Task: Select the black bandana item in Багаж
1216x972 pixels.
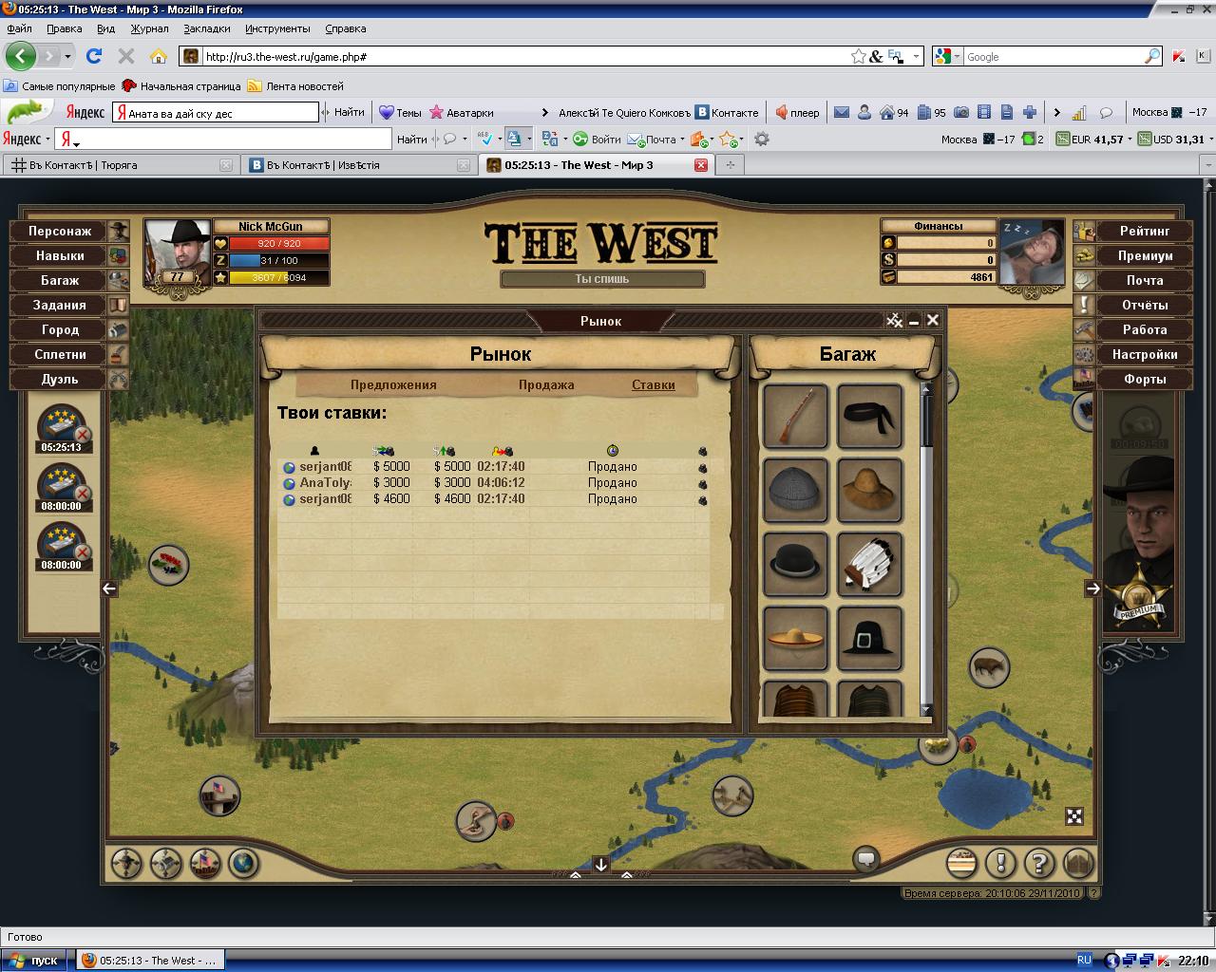Action: point(870,416)
